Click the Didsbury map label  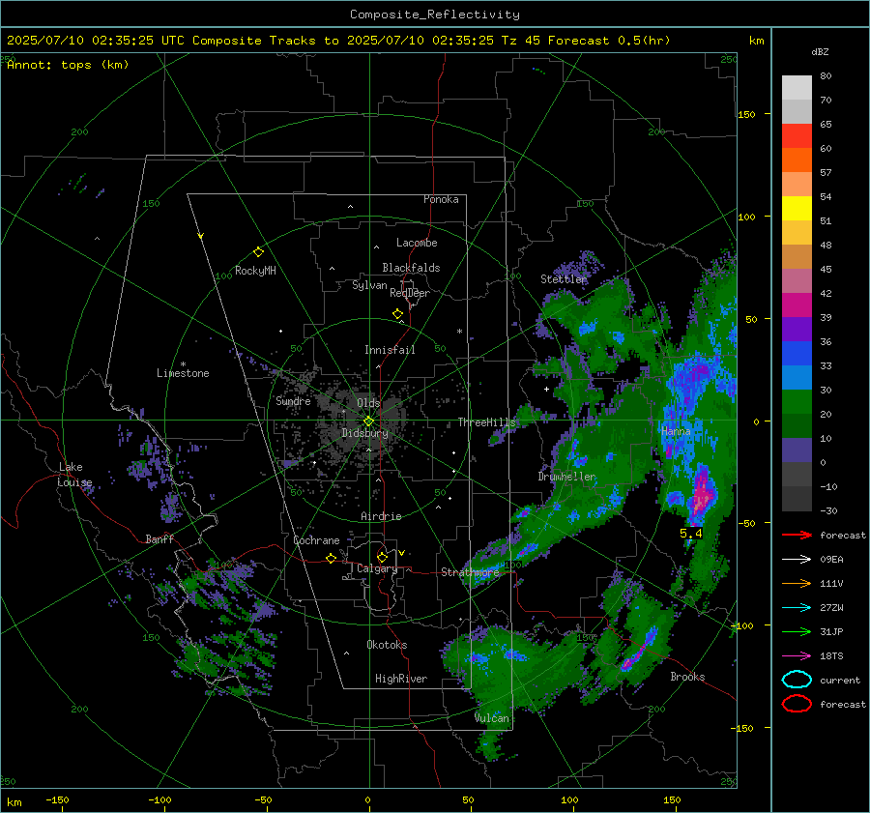[364, 433]
